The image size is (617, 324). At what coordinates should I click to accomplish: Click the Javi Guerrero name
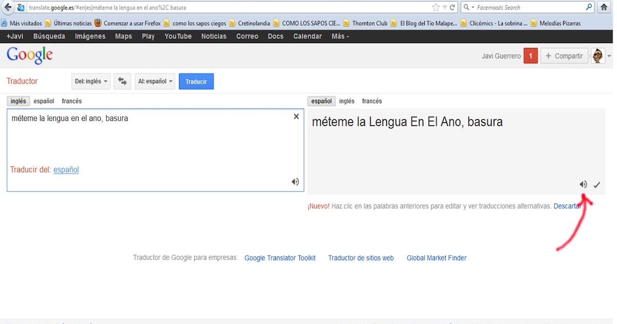501,56
